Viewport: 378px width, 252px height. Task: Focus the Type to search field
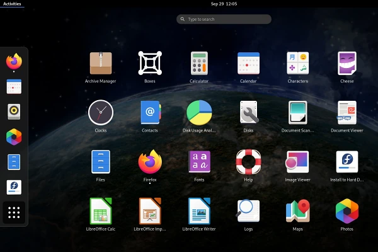[224, 19]
